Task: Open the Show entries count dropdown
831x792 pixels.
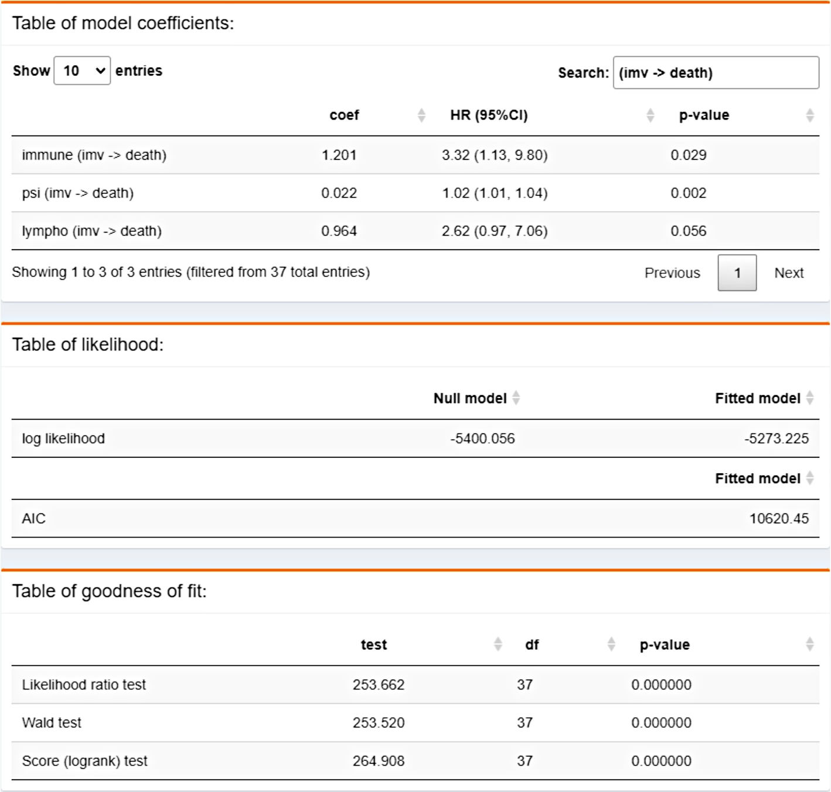Action: [82, 71]
